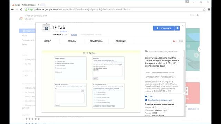Toggle От Google filter checkbox
This screenshot has height=124, width=221.
[23, 92]
